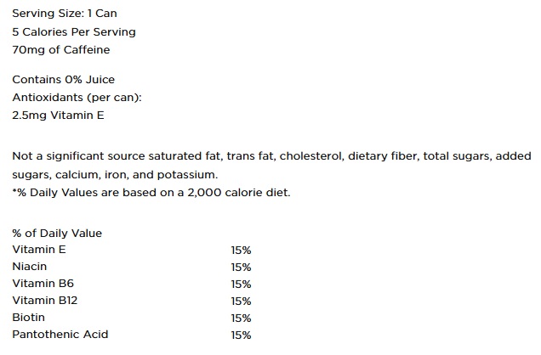Click the 'Serving Size: 1 Can' text
This screenshot has height=355, width=541.
pos(65,14)
